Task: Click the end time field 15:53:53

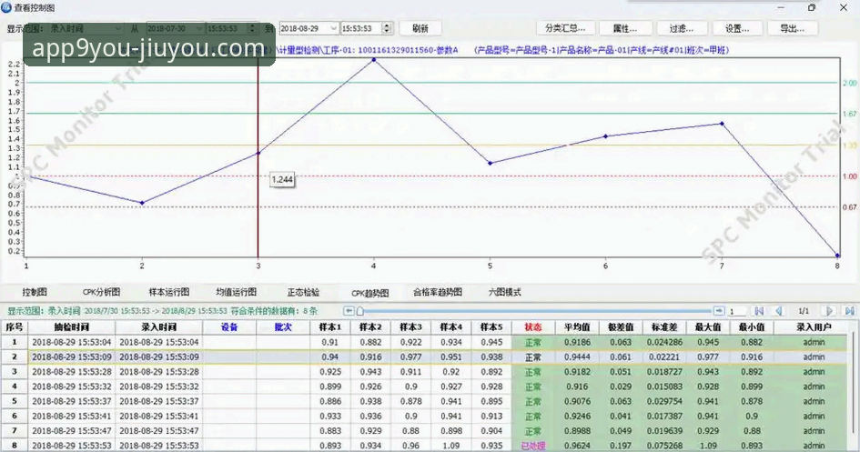Action: click(361, 28)
